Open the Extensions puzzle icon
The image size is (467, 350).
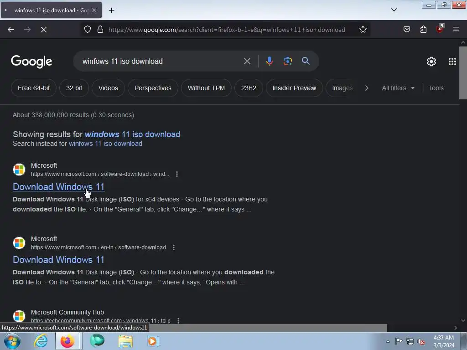point(423,30)
